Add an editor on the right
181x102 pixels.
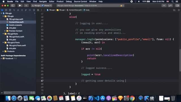[x=179, y=10]
